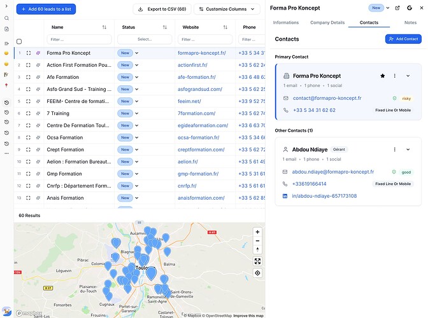428x318 pixels.
Task: Select the Crept Formation row name
Action: tap(65, 149)
